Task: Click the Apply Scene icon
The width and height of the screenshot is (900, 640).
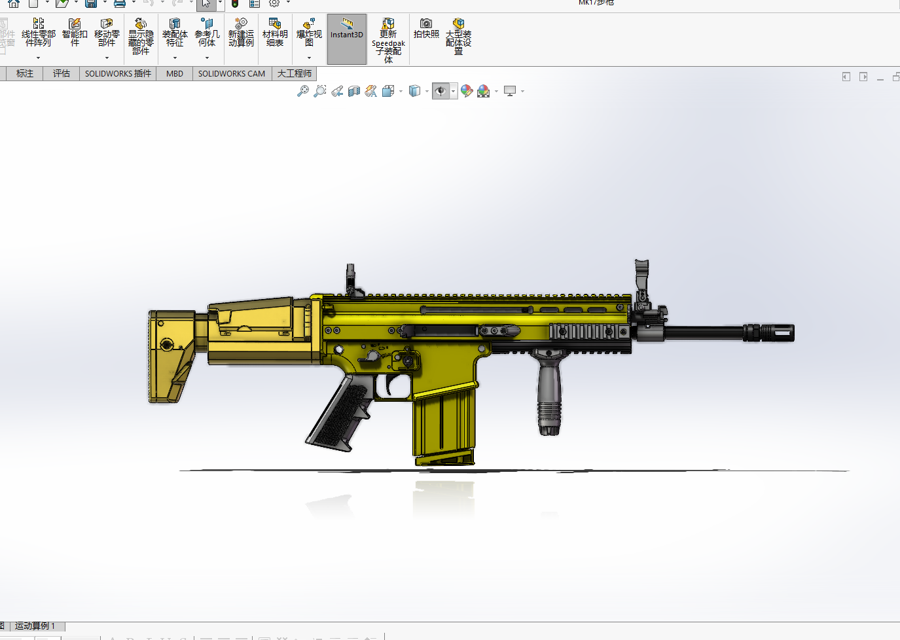Action: (x=484, y=91)
